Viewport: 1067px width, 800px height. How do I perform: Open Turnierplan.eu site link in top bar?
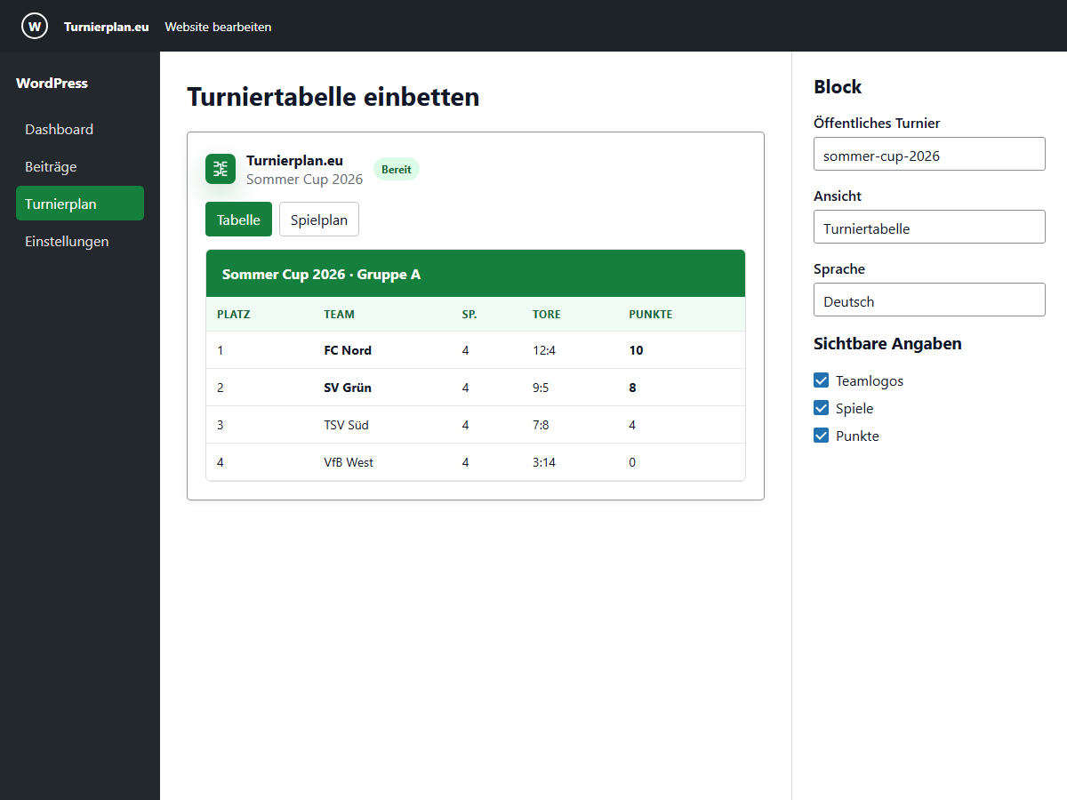tap(106, 27)
